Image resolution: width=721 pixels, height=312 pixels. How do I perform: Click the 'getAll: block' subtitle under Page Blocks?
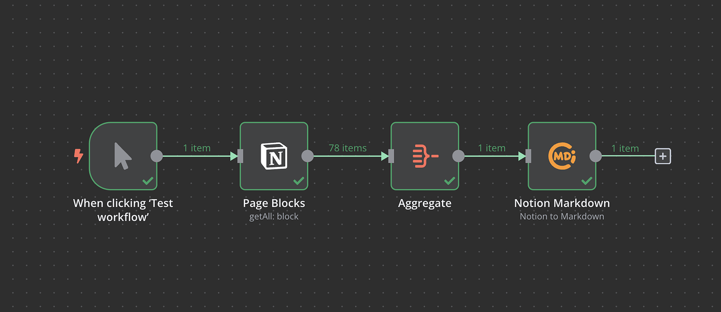point(274,216)
